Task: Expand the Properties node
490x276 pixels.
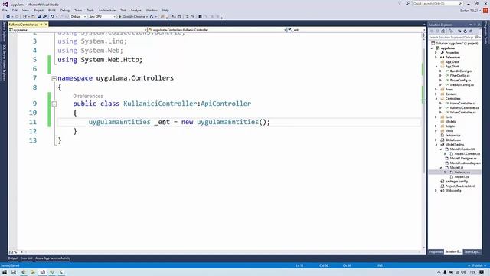Action: (436, 53)
